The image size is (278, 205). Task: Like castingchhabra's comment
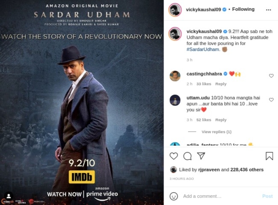271,76
